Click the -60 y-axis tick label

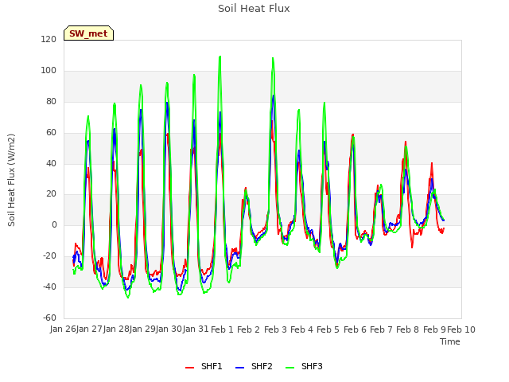tap(49, 318)
